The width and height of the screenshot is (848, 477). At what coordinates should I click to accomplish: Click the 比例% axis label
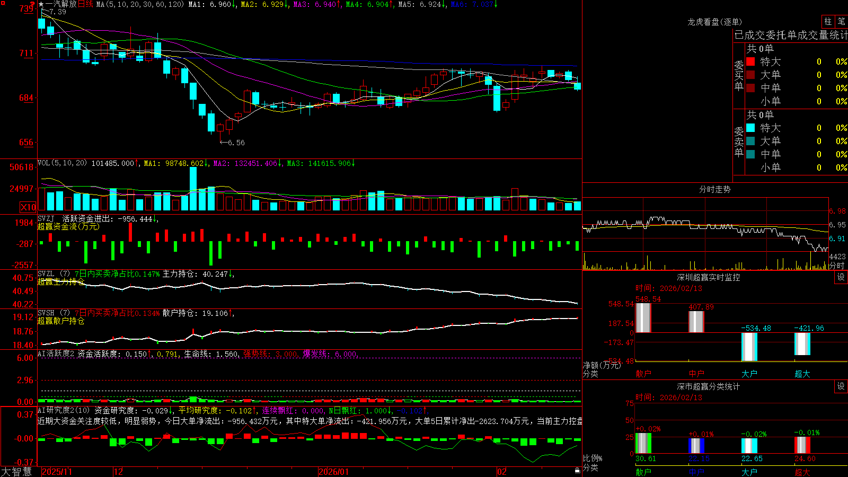pos(593,458)
